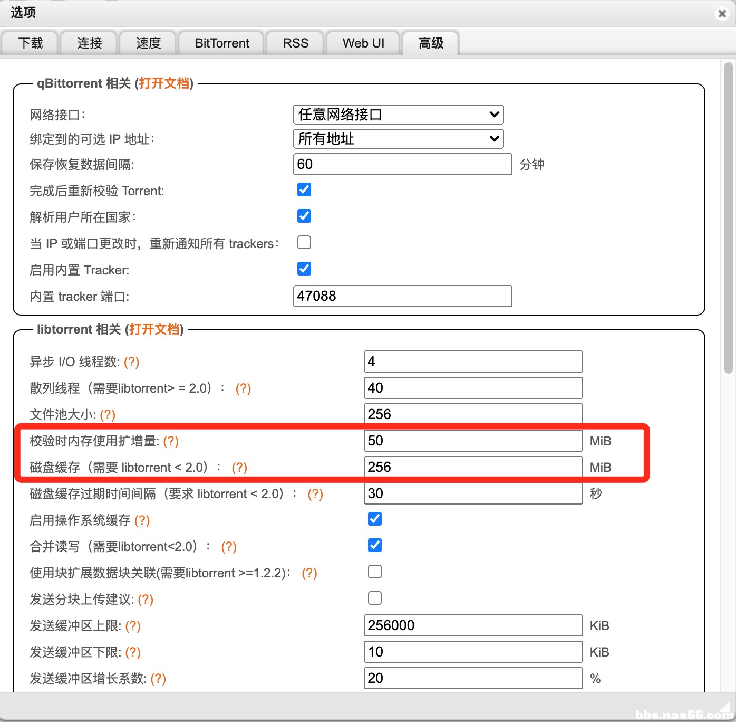Open (?) help for 文件池大小
Image resolution: width=736 pixels, height=722 pixels.
pos(108,415)
